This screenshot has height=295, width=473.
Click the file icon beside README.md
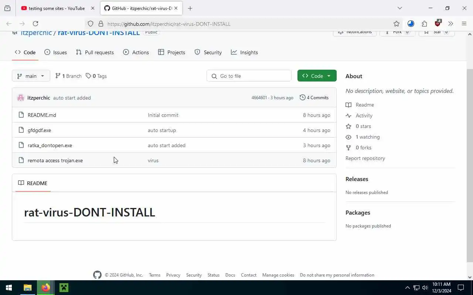tap(21, 115)
